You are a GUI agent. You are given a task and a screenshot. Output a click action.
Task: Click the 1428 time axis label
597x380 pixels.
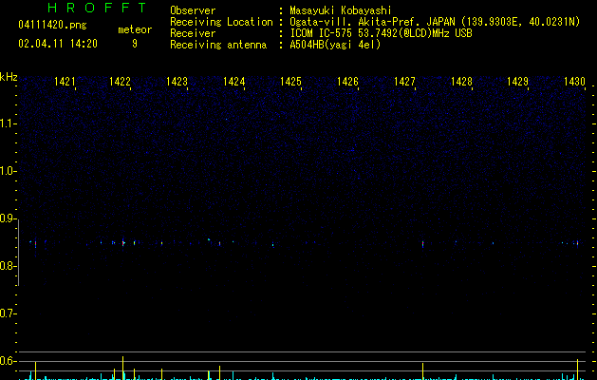click(x=461, y=81)
